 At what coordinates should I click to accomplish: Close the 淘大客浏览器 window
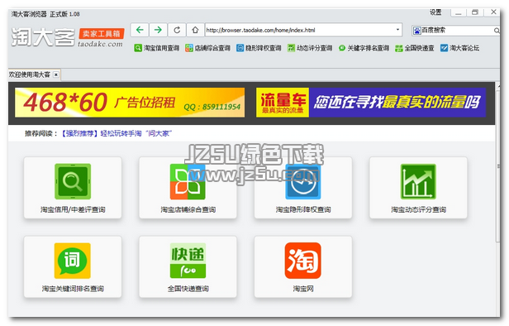[x=493, y=12]
